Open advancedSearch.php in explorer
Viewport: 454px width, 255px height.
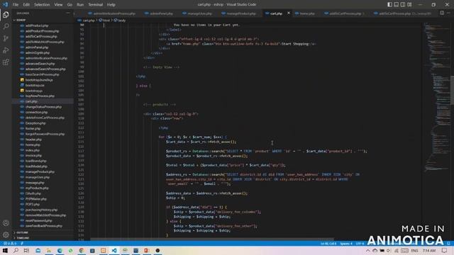40,64
